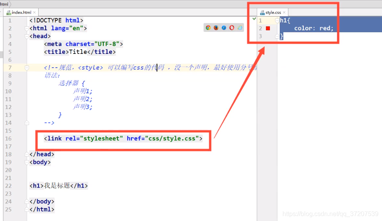Click the closing </body> tag

tap(42, 201)
